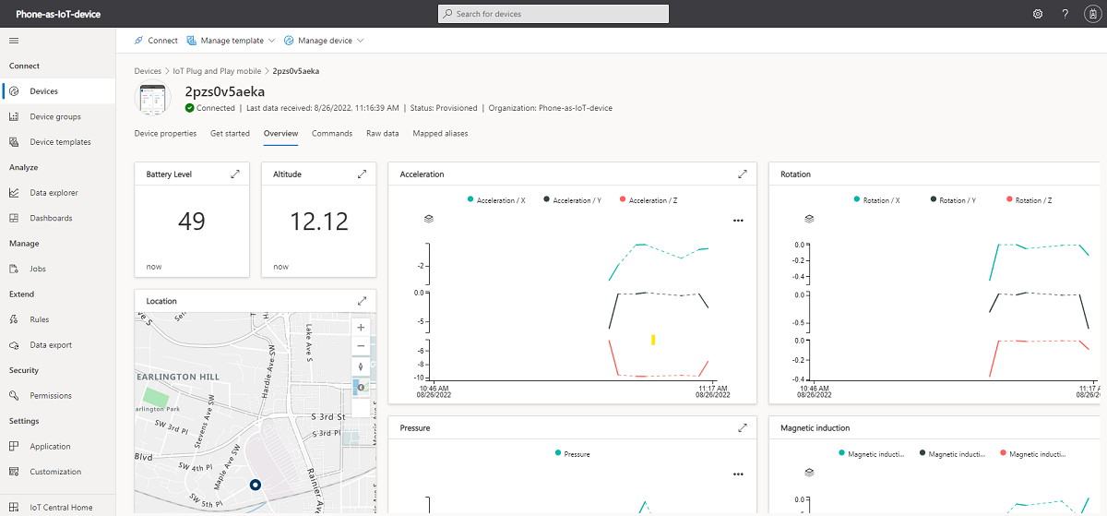The width and height of the screenshot is (1107, 516).
Task: Open the layers icon in Magnetic induction chart
Action: [x=809, y=472]
